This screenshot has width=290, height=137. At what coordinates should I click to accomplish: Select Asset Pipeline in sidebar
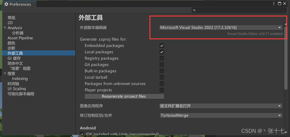click(20, 38)
